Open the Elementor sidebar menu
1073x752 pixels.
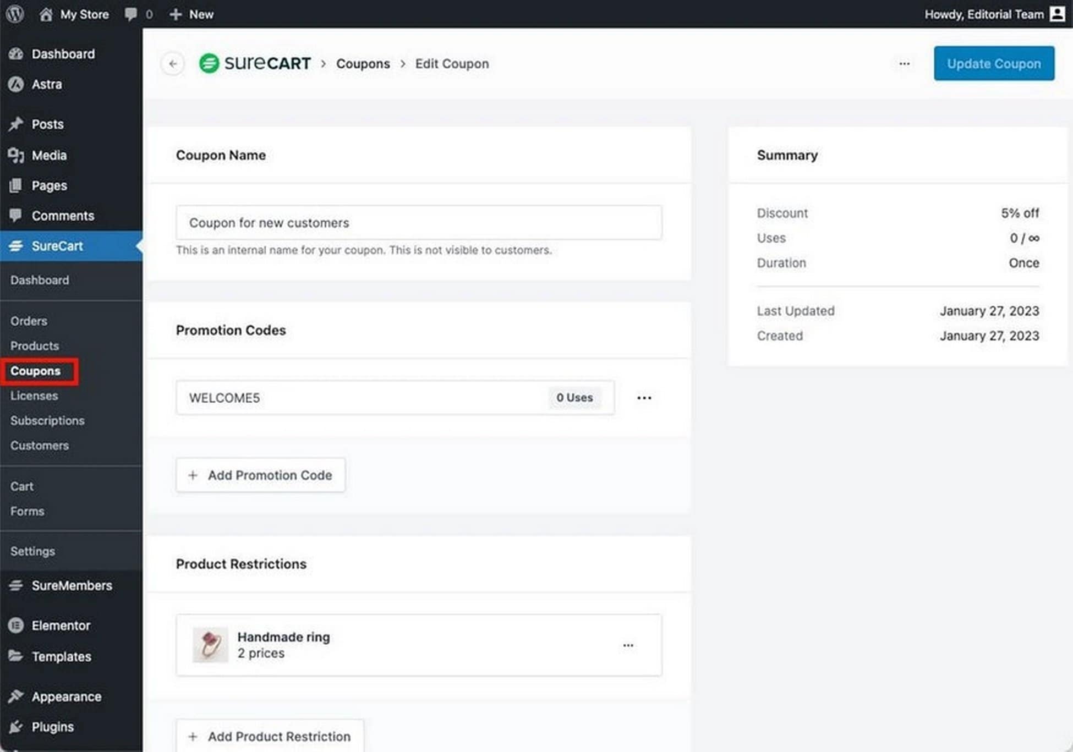[61, 625]
